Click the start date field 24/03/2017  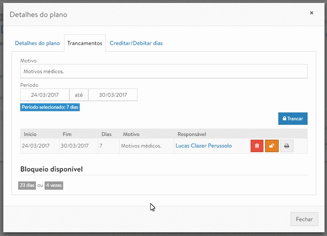click(45, 95)
